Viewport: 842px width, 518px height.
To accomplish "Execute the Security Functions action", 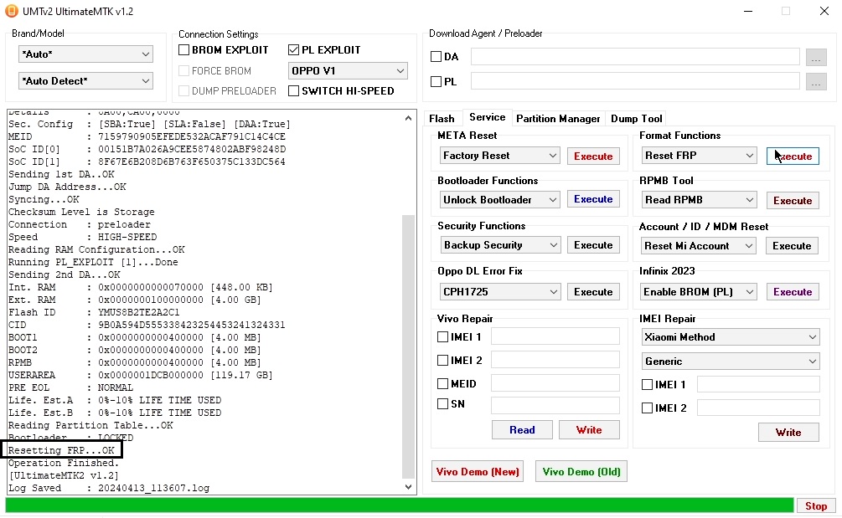I will click(593, 245).
